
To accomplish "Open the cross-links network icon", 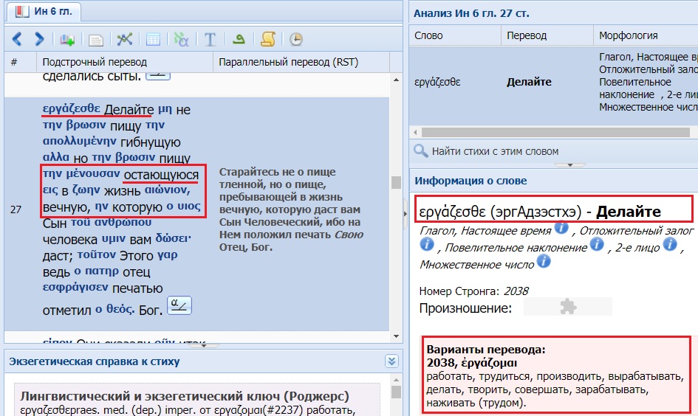I will (125, 39).
